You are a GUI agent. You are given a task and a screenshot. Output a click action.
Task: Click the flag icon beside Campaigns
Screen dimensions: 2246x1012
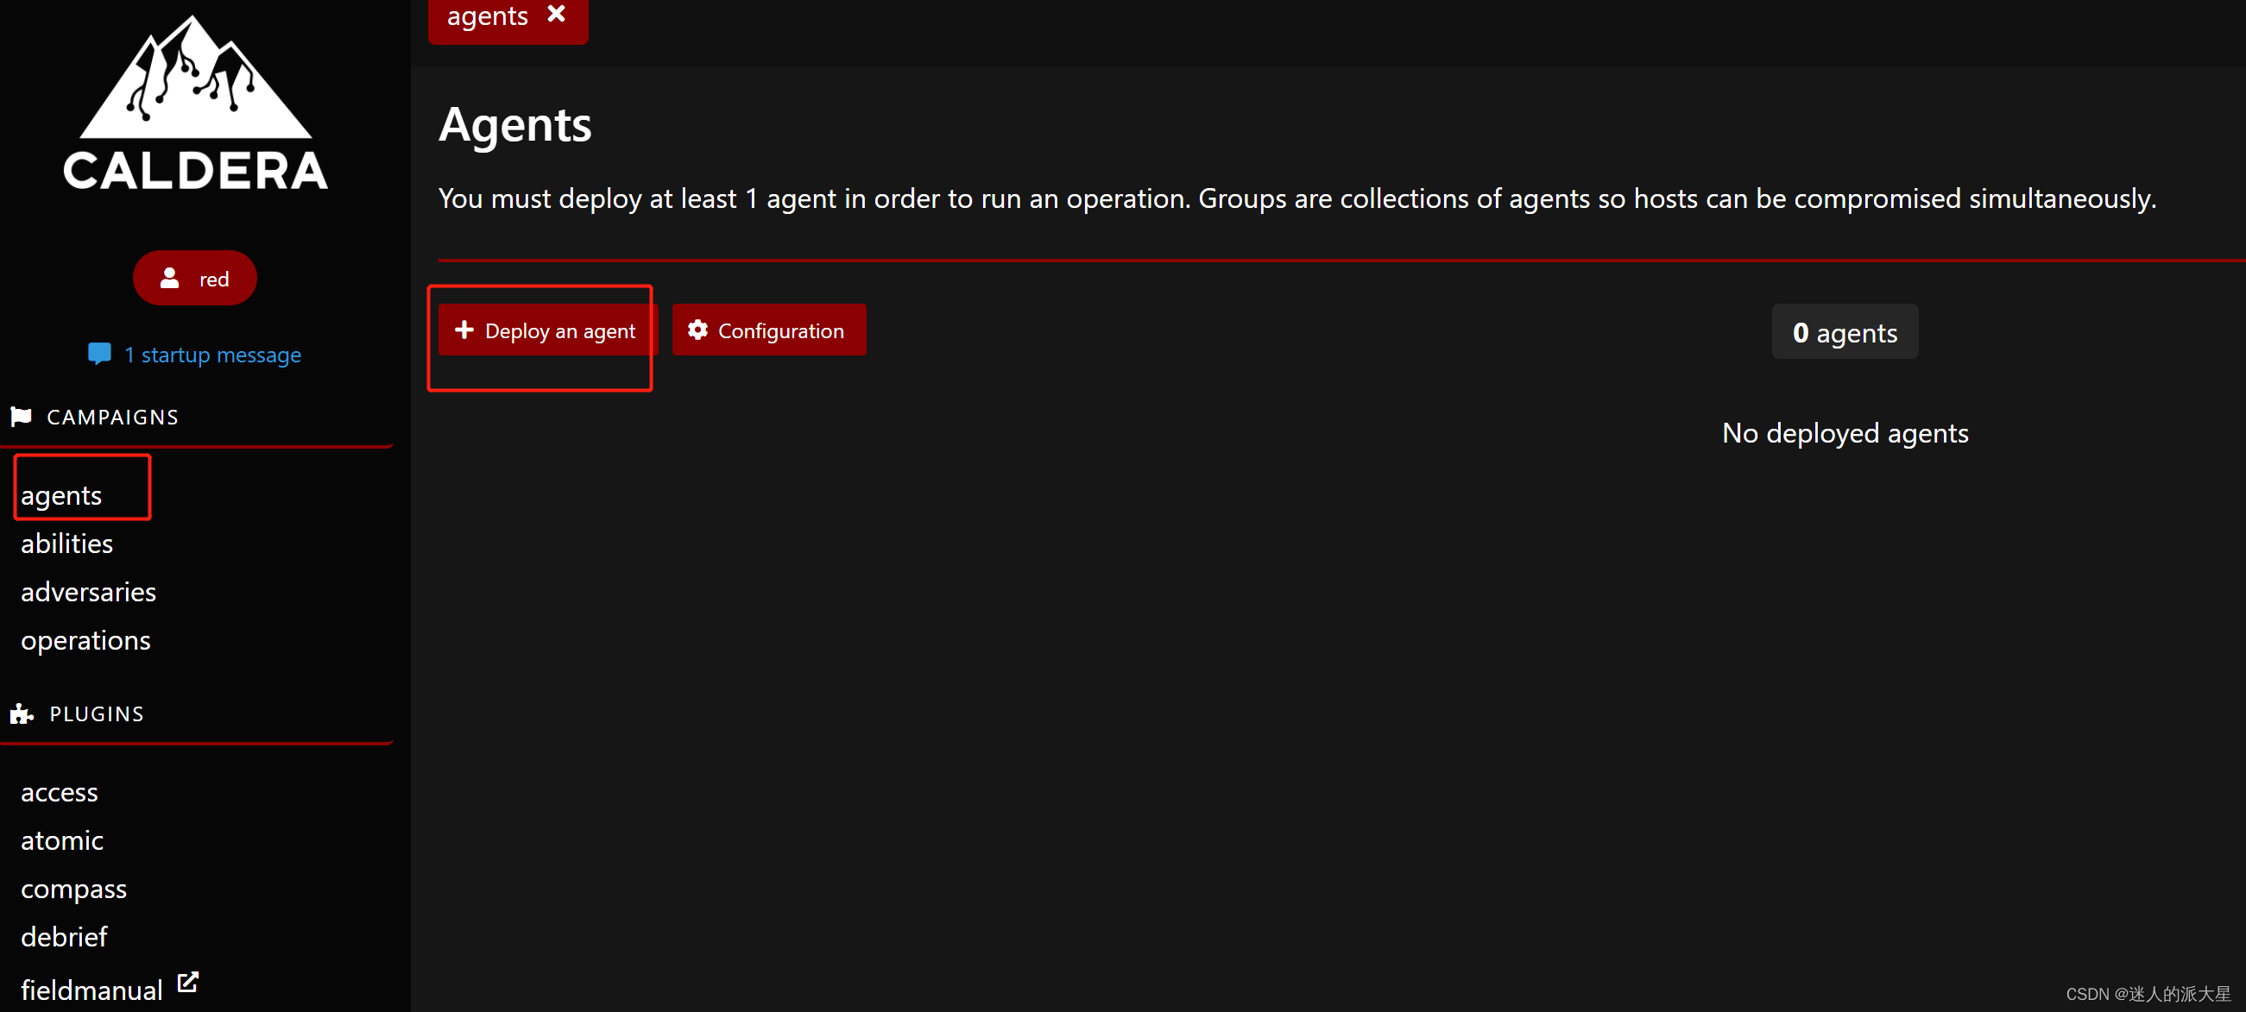tap(21, 417)
